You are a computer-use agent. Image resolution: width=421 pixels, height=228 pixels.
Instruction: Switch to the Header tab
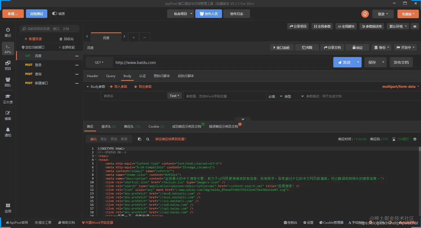pyautogui.click(x=92, y=76)
